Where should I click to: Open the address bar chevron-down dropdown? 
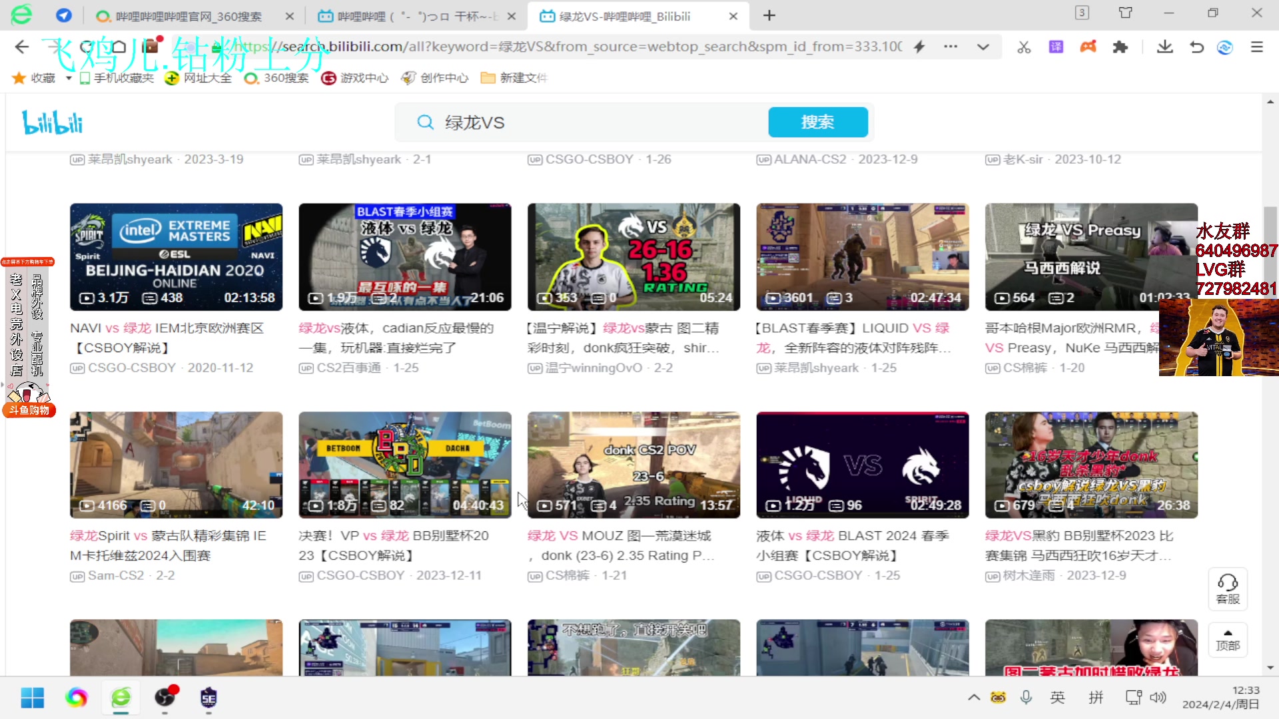984,47
